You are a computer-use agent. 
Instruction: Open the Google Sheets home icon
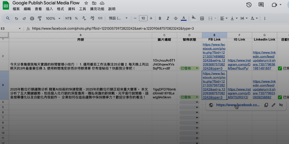point(6,5)
